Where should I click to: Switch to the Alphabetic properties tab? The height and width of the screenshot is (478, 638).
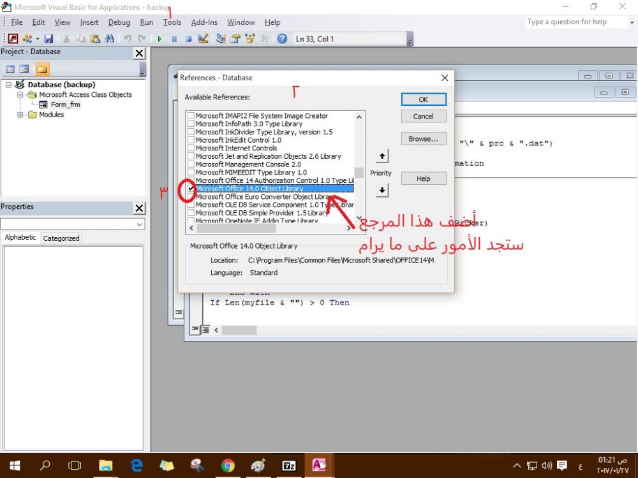tap(20, 237)
